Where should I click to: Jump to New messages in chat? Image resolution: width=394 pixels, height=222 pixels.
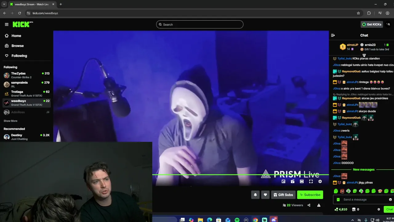(364, 170)
